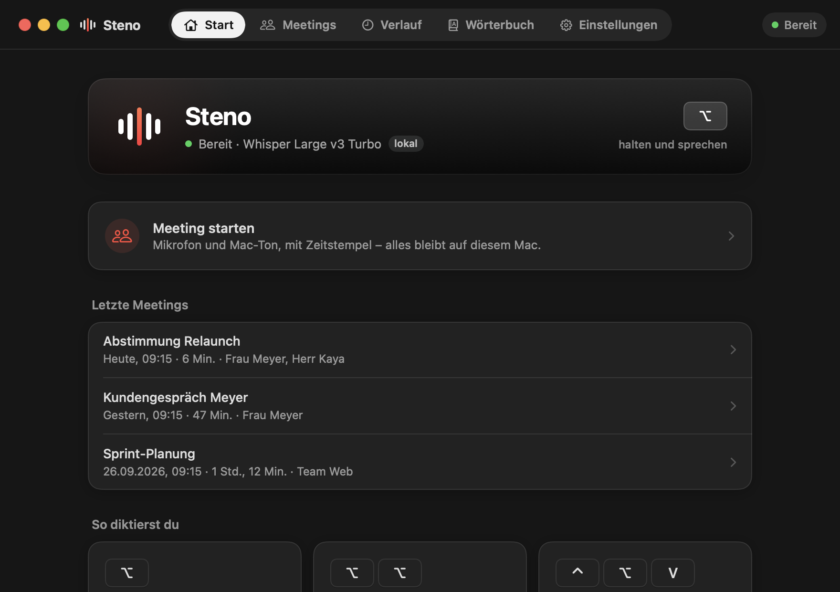This screenshot has height=592, width=840.
Task: Click the people icon in Meetings tab
Action: [x=267, y=25]
